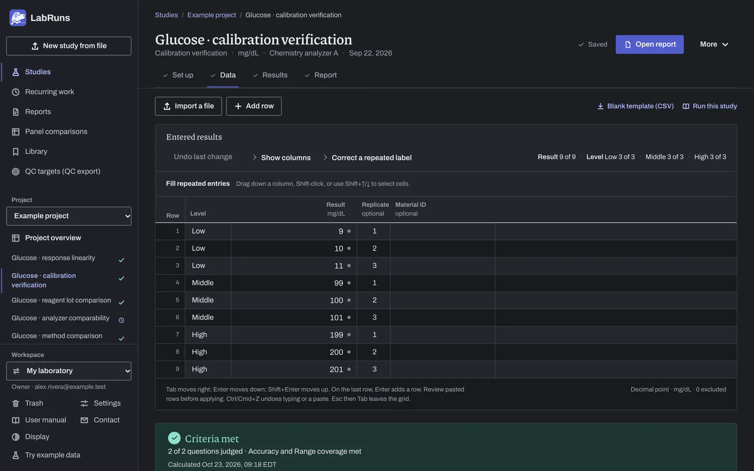The height and width of the screenshot is (471, 754).
Task: Click the Open report button
Action: coord(650,44)
